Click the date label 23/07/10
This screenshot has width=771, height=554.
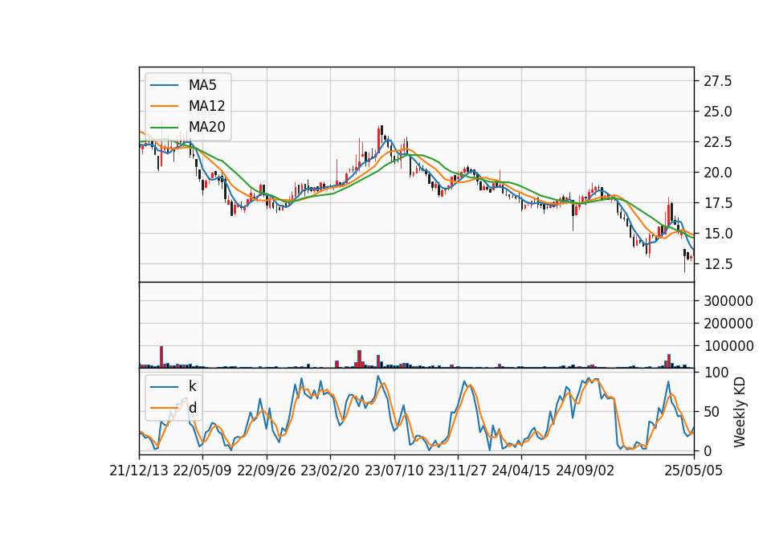[394, 470]
